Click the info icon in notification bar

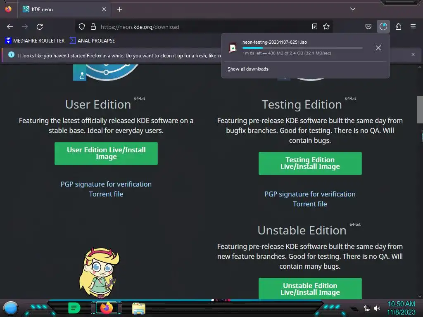click(11, 55)
